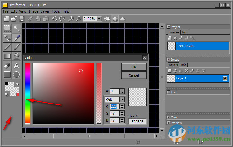Click the Undo arrow in toolbar
Screen dimensions: 233x147
coord(54,19)
